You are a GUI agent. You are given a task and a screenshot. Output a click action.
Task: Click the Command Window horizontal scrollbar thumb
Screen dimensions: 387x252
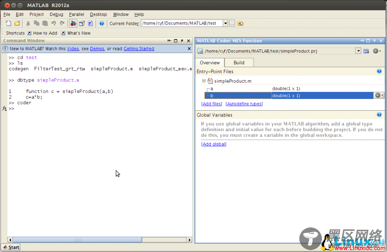pyautogui.click(x=77, y=240)
